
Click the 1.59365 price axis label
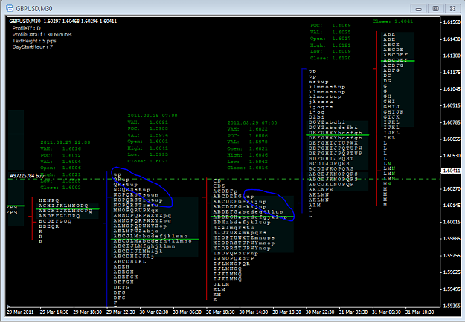point(452,306)
